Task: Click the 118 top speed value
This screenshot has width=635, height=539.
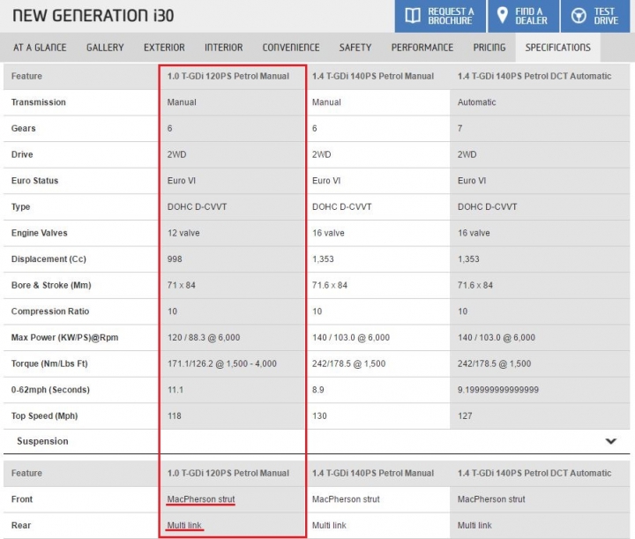Action: click(x=175, y=415)
